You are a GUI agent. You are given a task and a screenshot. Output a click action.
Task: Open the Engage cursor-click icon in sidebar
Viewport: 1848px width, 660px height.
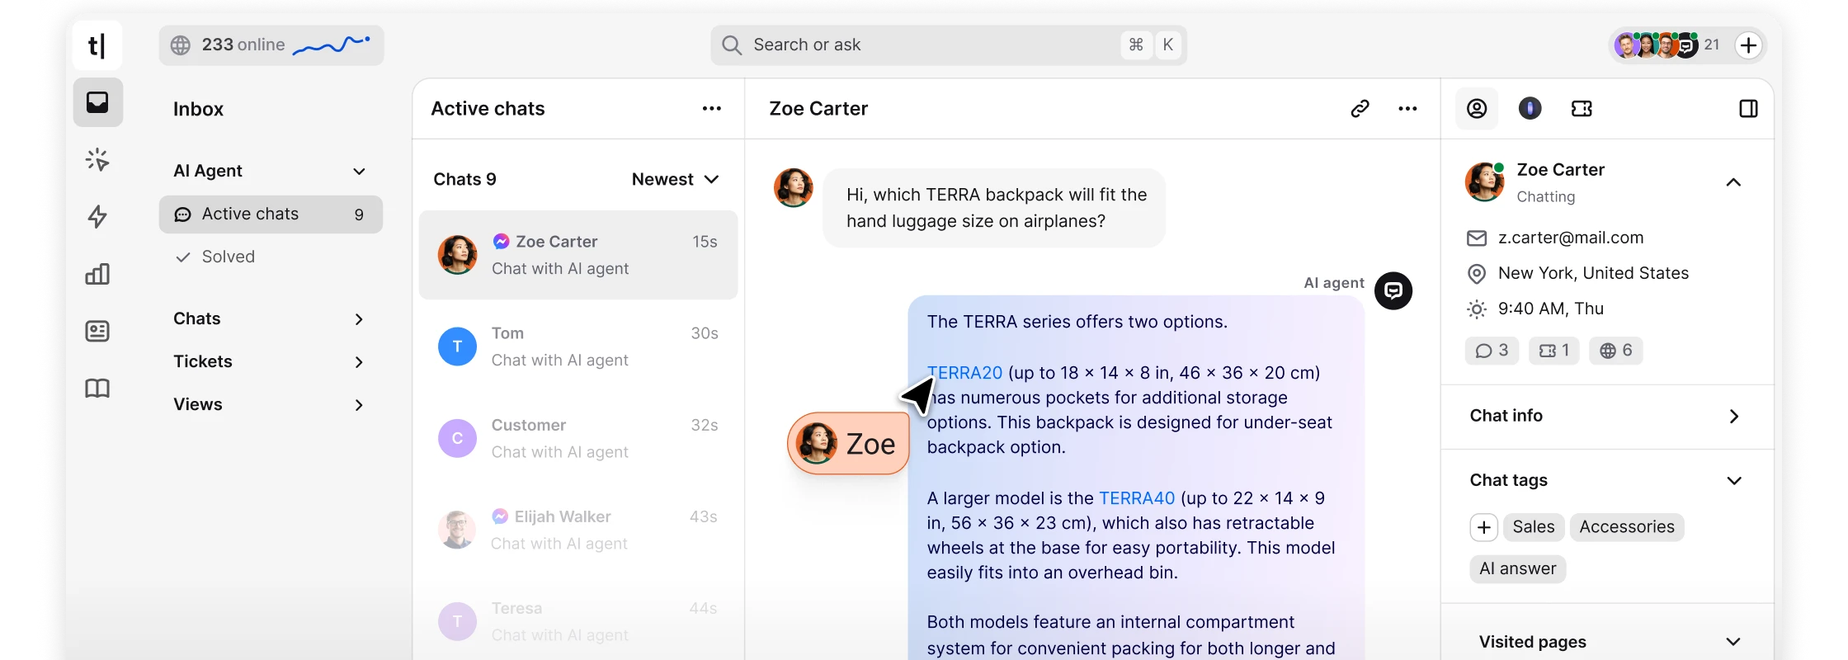click(97, 160)
